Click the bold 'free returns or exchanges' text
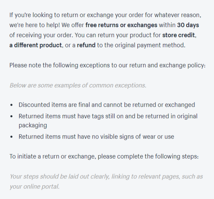Image resolution: width=214 pixels, height=199 pixels. point(121,25)
